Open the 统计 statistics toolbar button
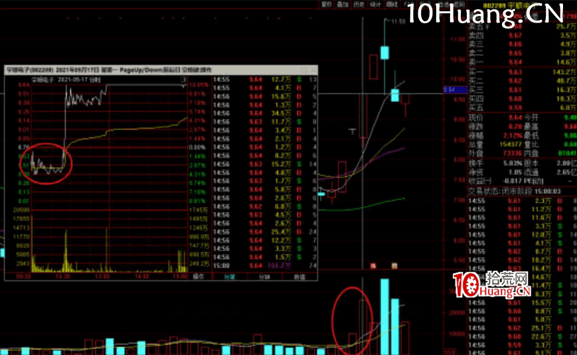 [376, 4]
